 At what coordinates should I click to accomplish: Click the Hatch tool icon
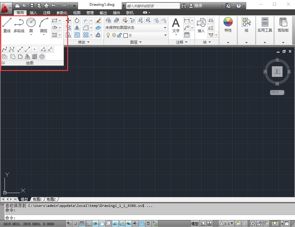click(55, 35)
